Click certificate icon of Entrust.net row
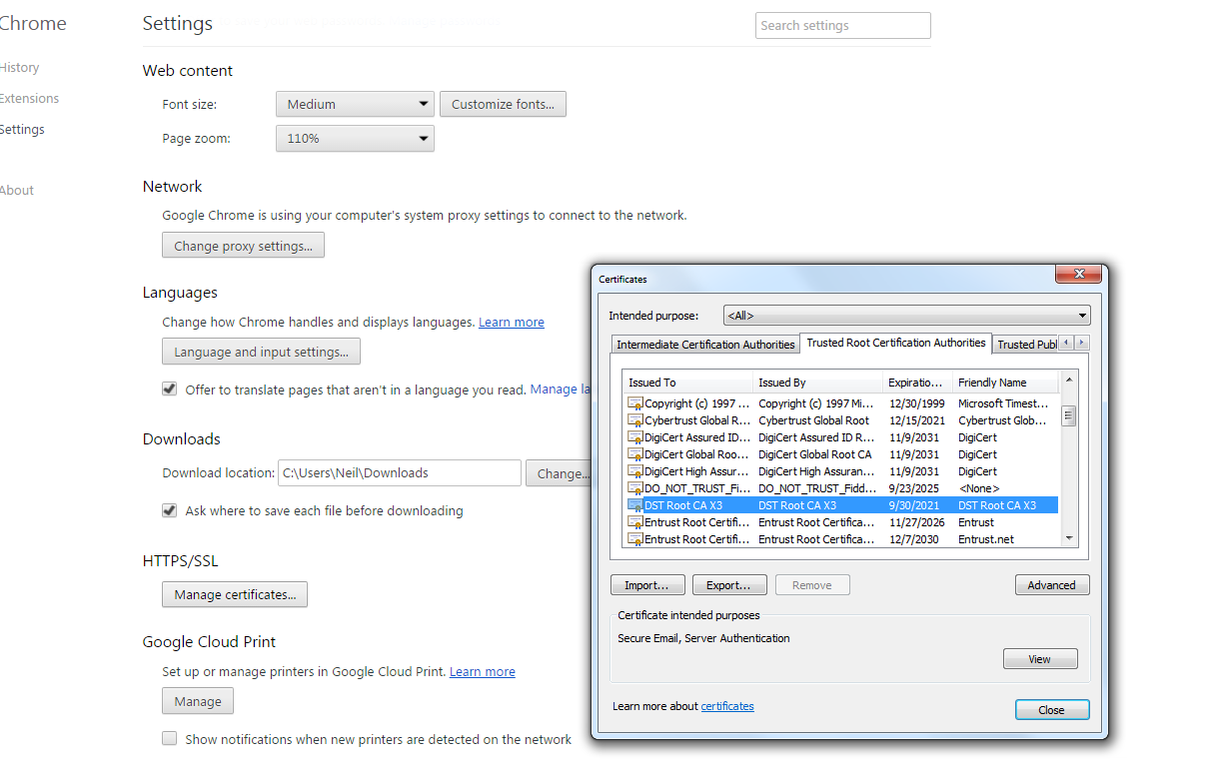The width and height of the screenshot is (1218, 778). point(634,539)
